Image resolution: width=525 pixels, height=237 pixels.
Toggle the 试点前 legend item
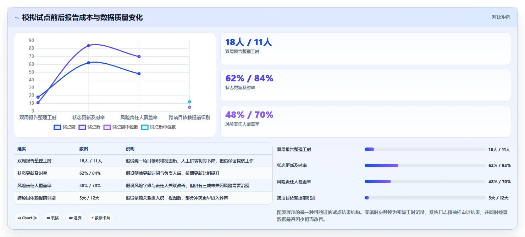point(65,127)
